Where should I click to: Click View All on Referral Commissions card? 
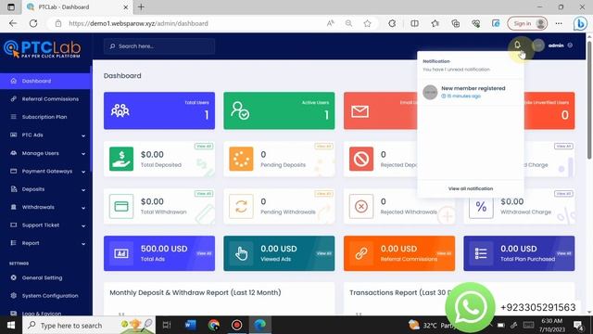(x=444, y=253)
